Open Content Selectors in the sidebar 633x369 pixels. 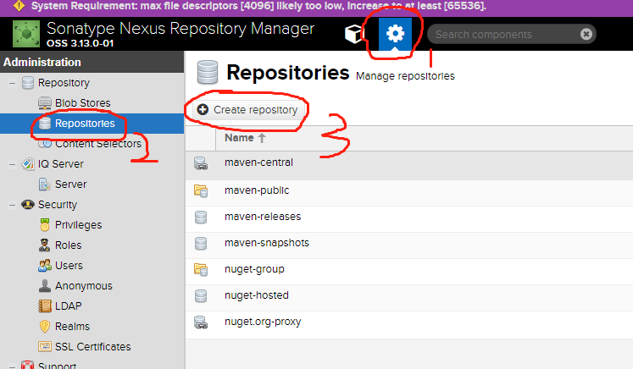pyautogui.click(x=98, y=144)
